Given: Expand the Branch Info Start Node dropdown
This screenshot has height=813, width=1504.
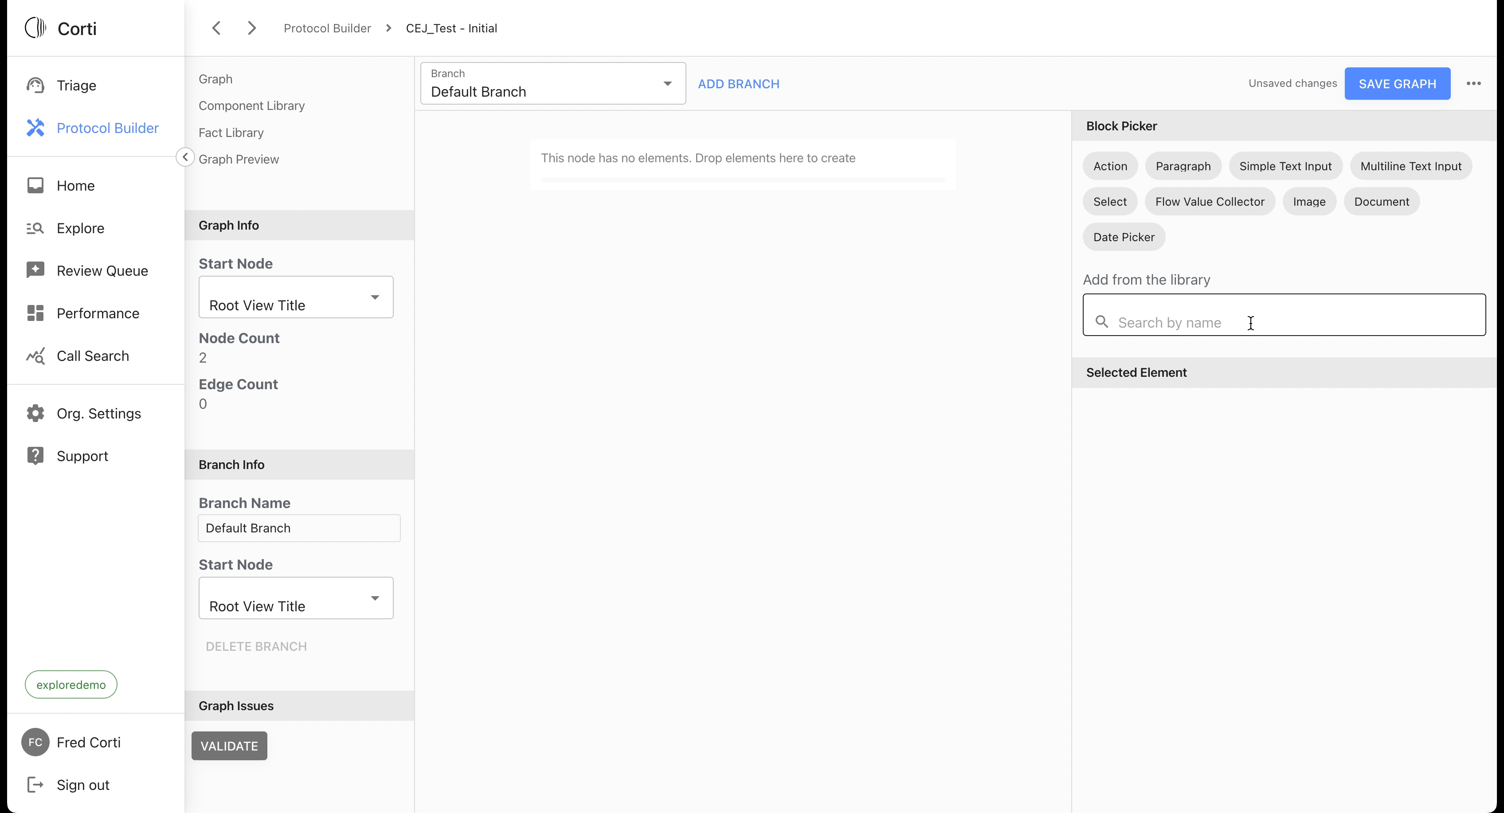Looking at the screenshot, I should 296,598.
